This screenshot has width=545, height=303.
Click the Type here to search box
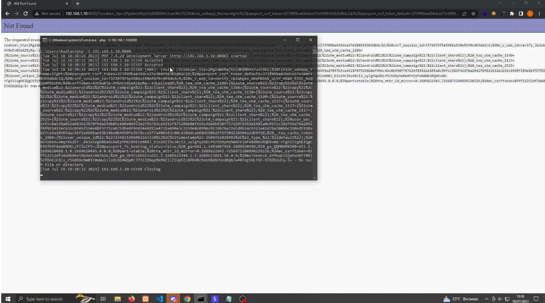45,299
